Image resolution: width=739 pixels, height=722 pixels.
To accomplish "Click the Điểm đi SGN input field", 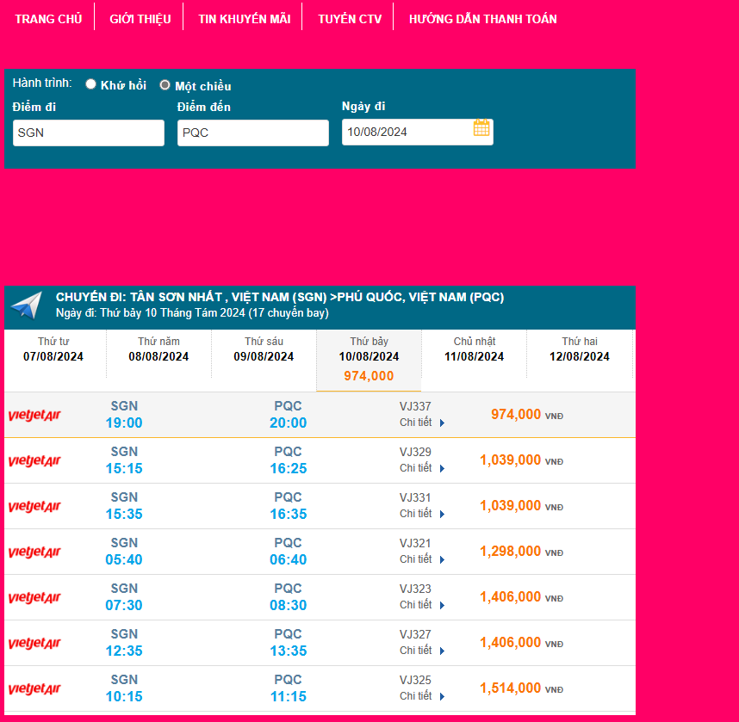I will point(88,133).
